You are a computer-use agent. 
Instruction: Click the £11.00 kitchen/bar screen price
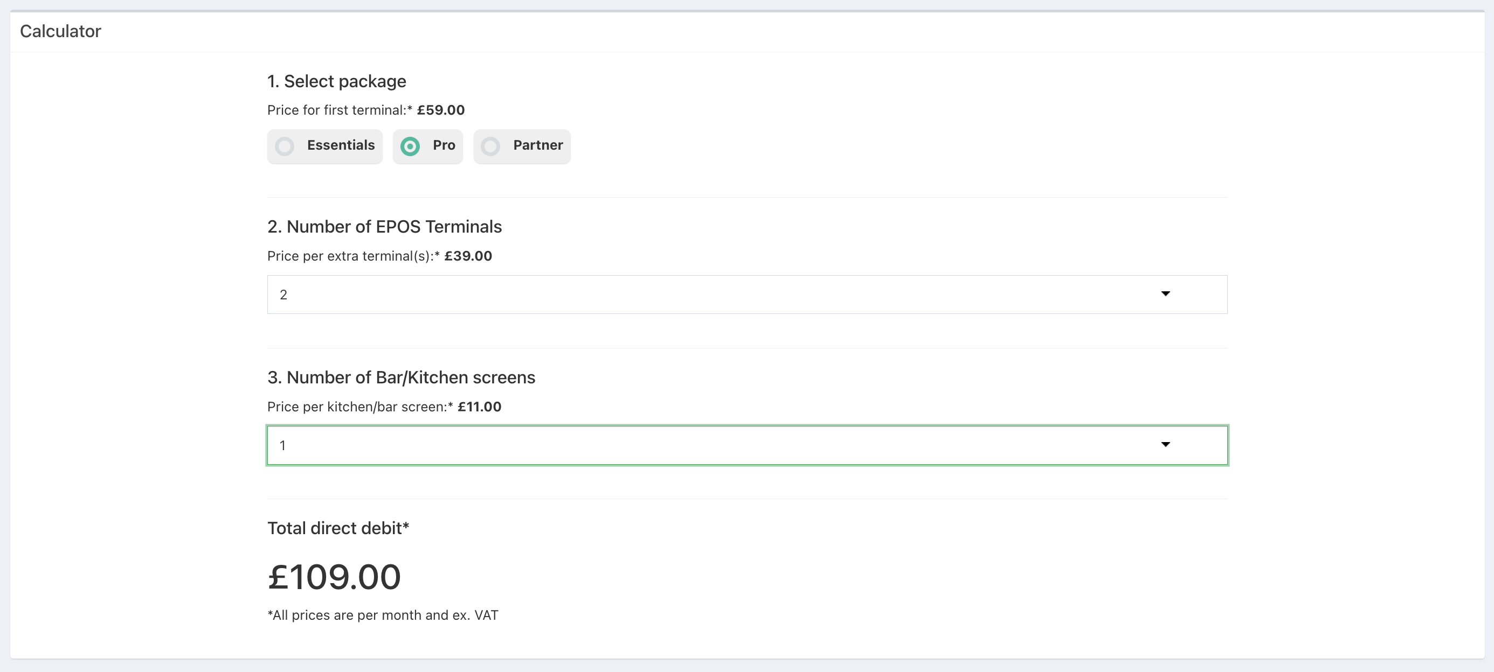(x=479, y=407)
